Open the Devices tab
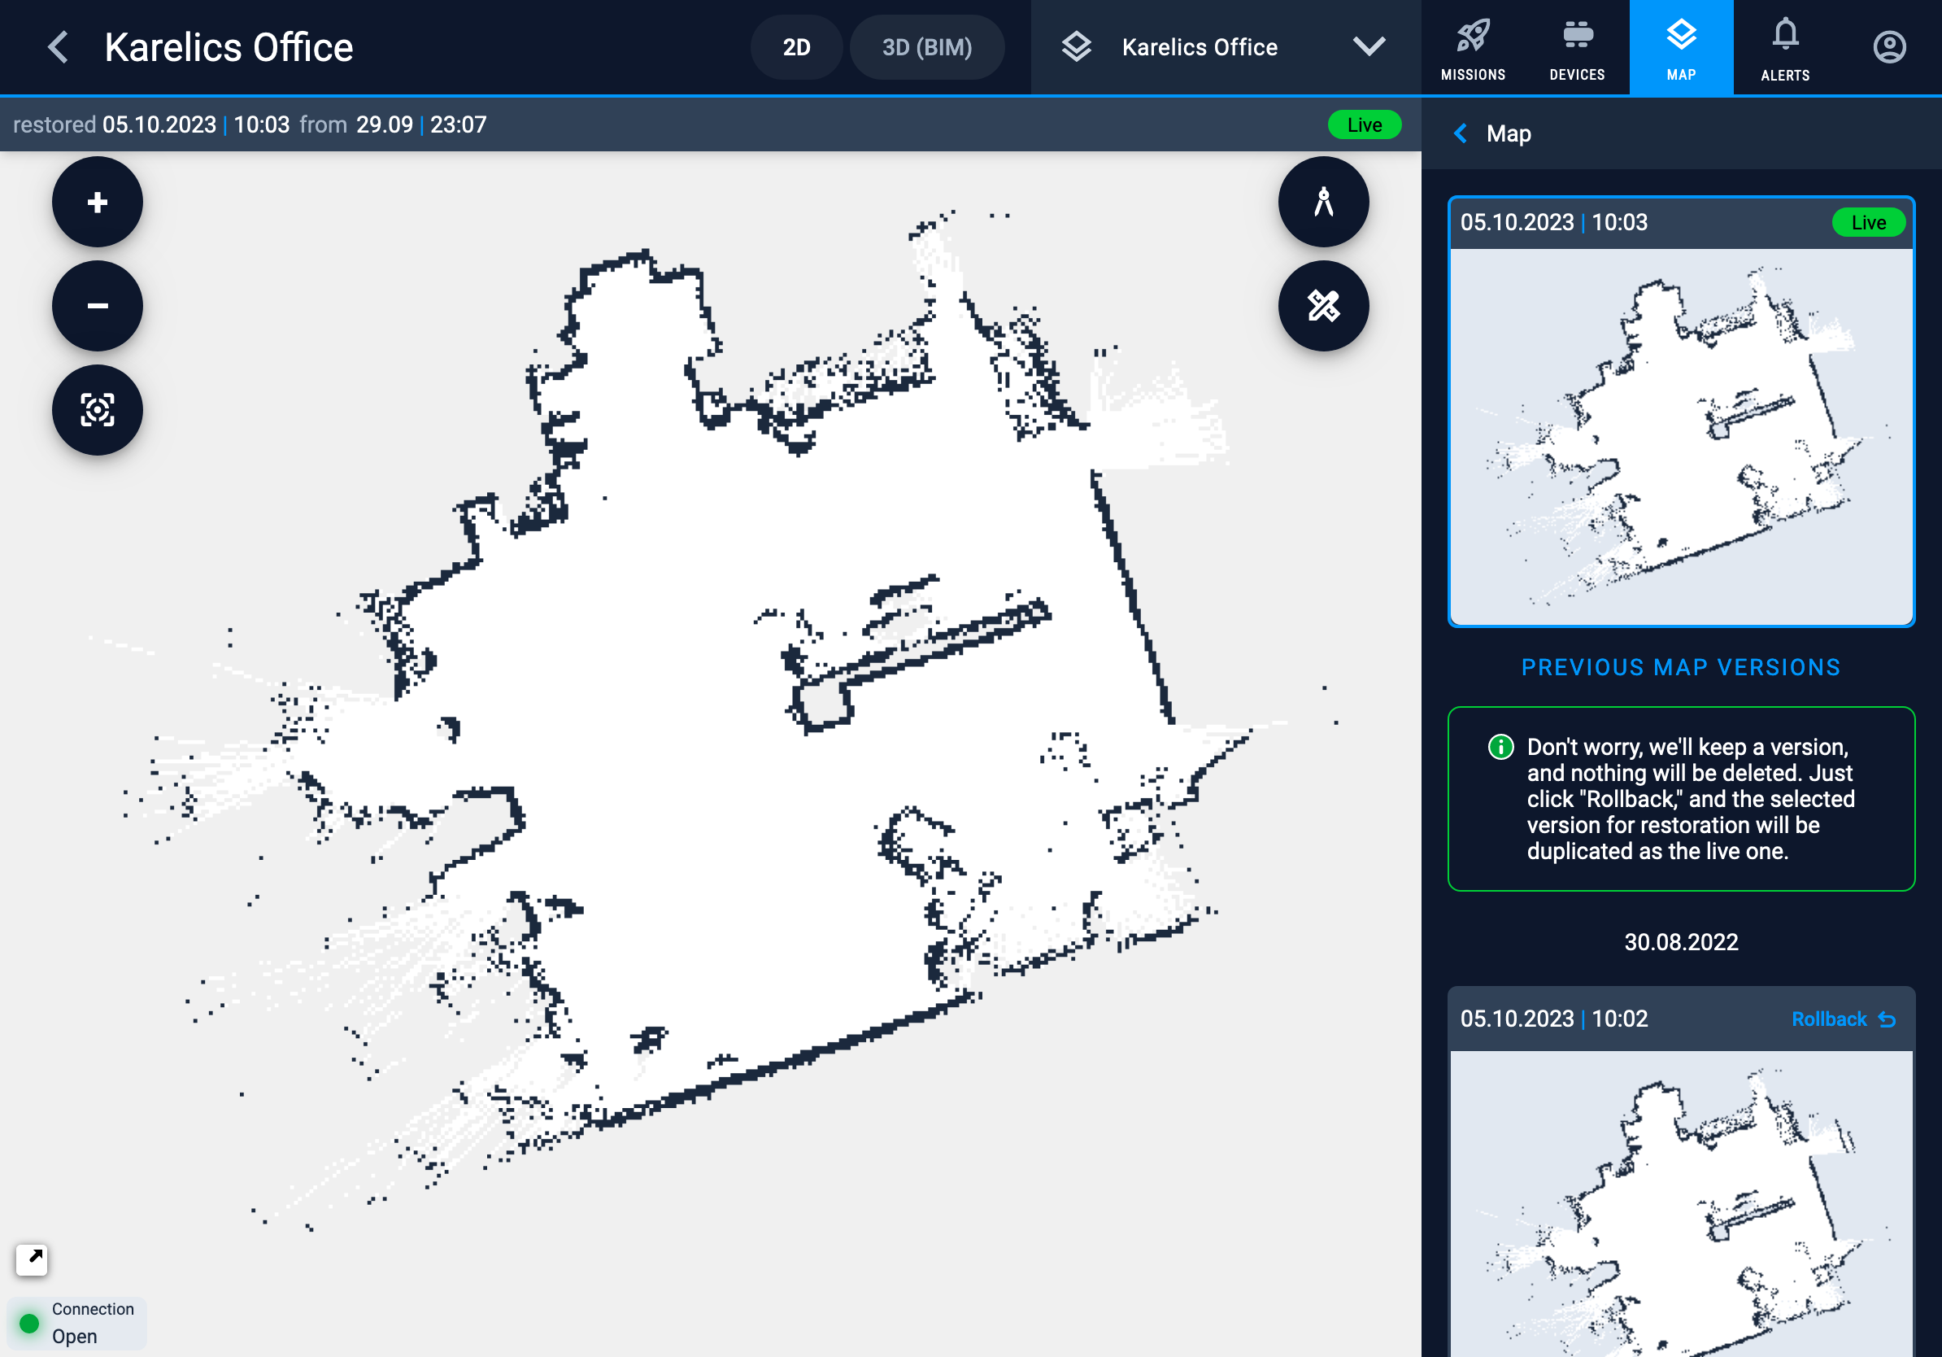This screenshot has width=1942, height=1357. 1577,49
